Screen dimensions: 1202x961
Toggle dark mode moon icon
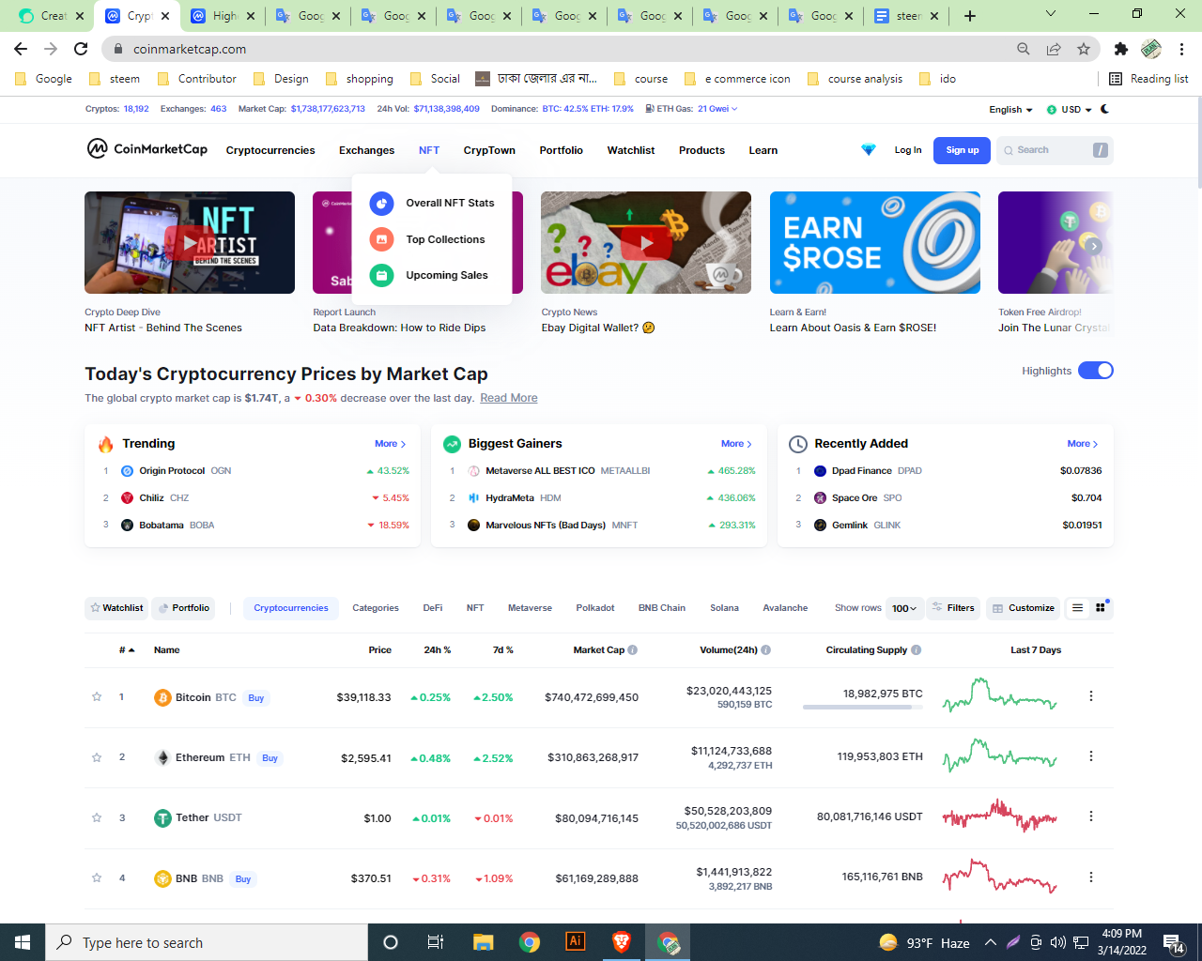[x=1104, y=109]
